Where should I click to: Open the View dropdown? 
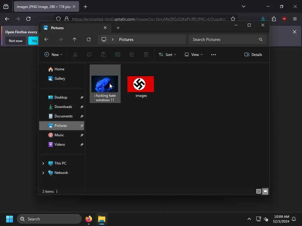click(x=193, y=55)
